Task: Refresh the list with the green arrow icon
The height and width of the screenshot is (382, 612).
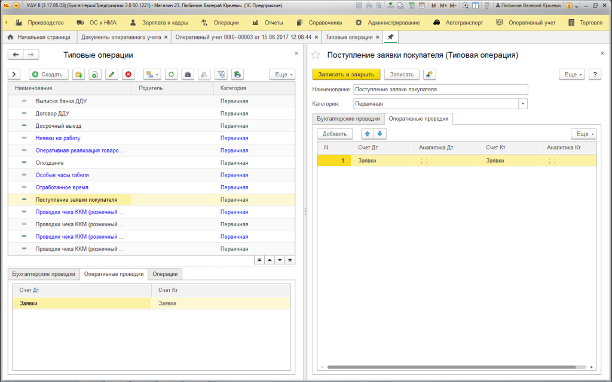Action: point(172,75)
